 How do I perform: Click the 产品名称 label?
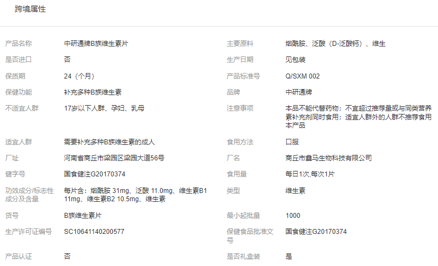point(18,44)
